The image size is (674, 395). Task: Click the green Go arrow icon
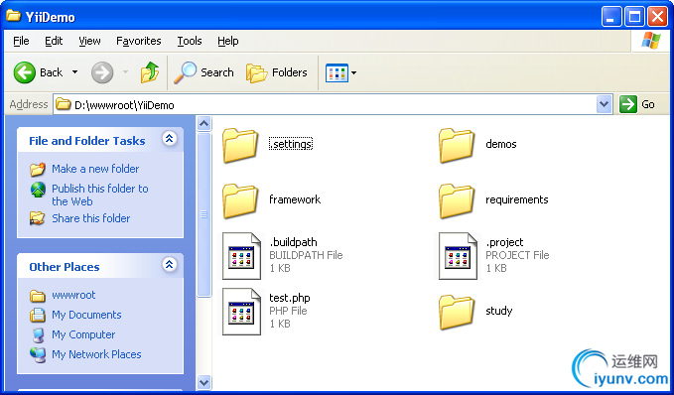[x=628, y=104]
